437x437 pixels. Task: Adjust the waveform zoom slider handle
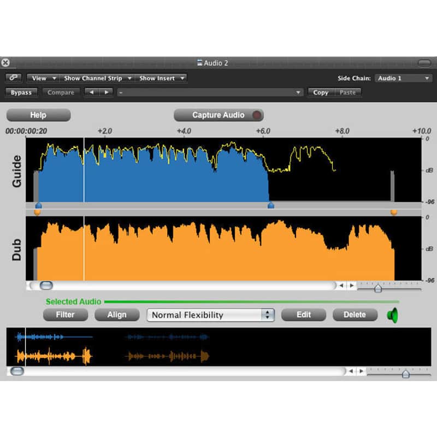pyautogui.click(x=378, y=288)
